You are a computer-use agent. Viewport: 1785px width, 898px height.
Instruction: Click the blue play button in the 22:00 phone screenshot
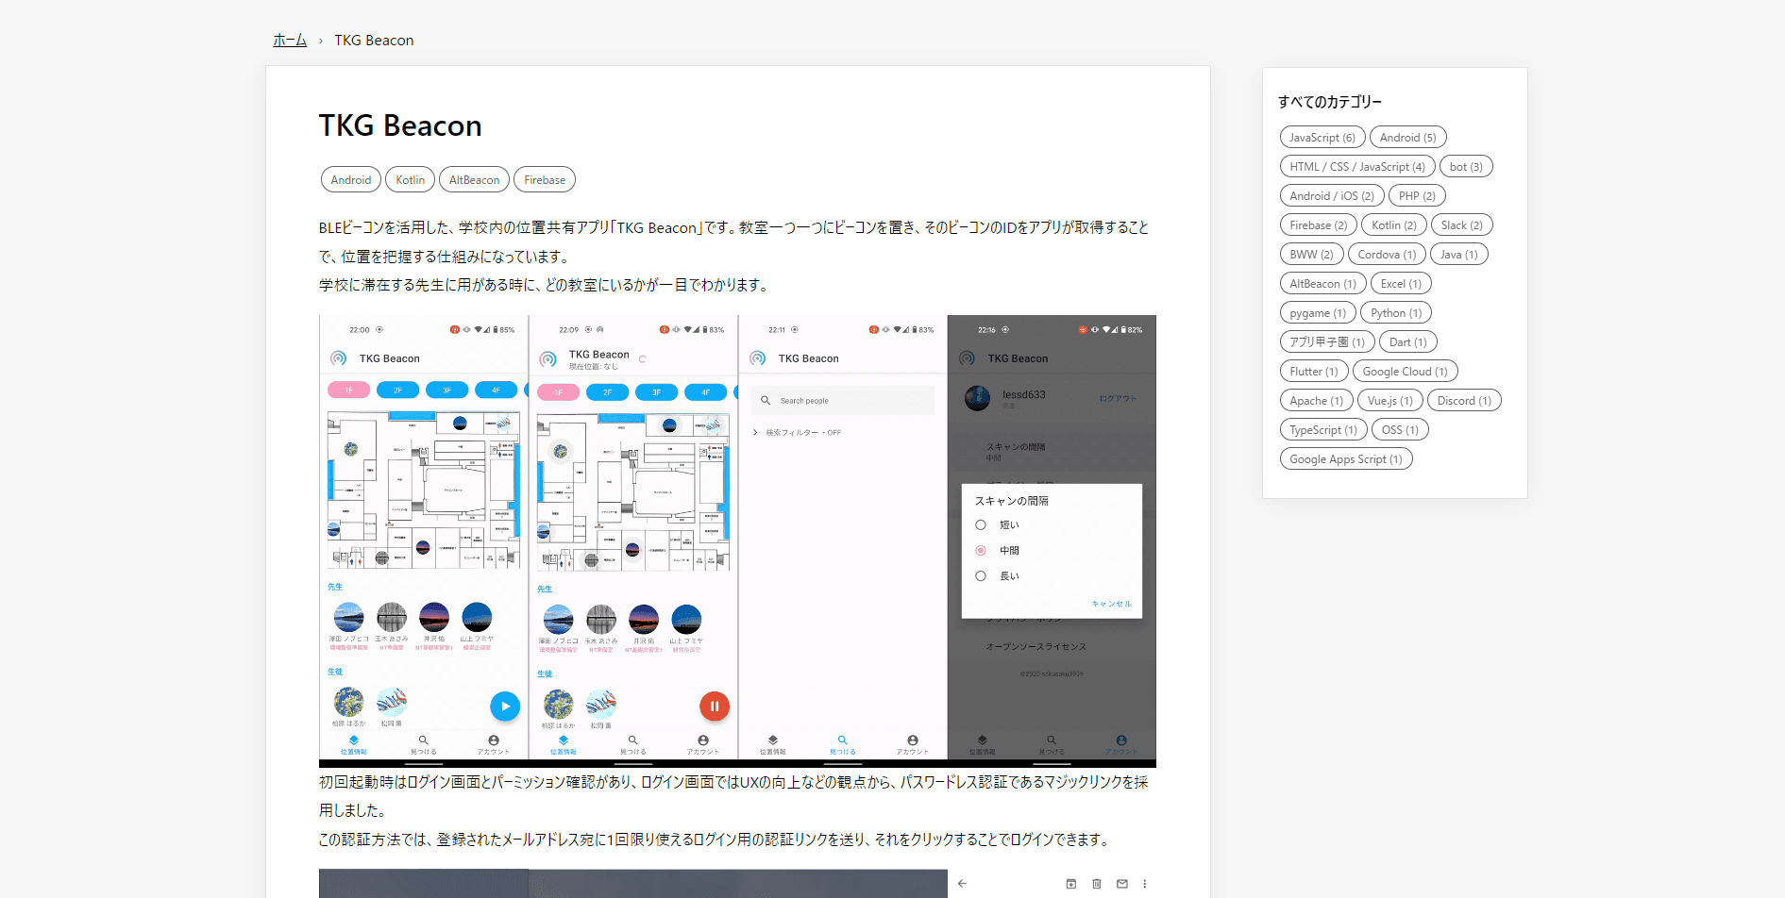505,706
